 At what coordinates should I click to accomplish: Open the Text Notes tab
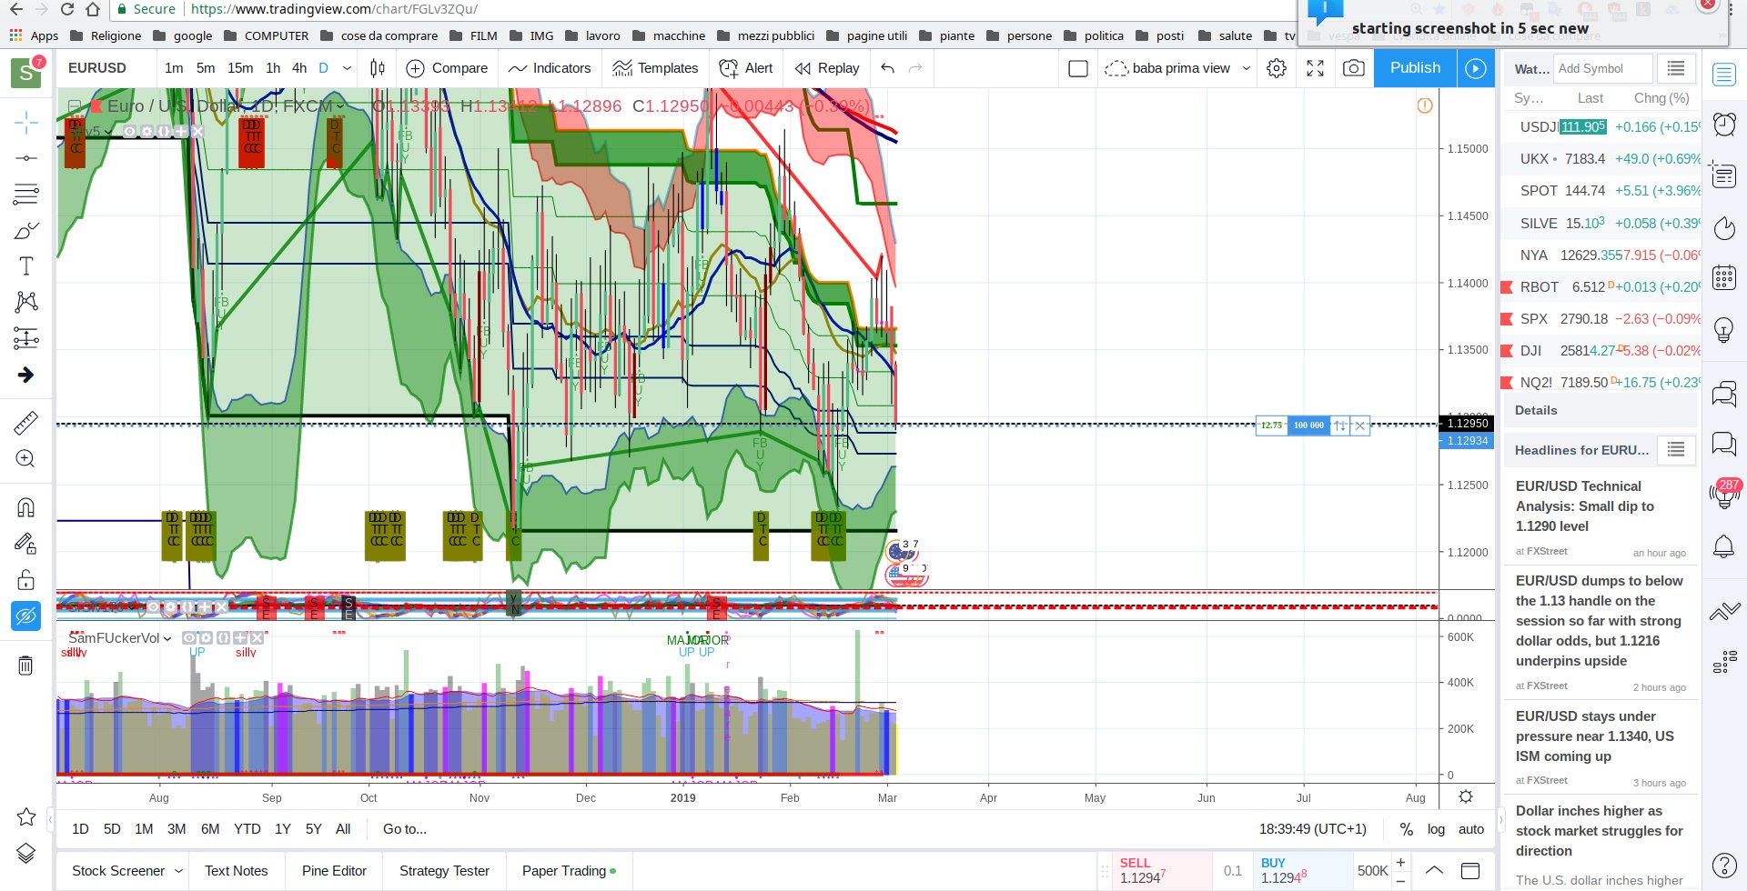coord(237,871)
